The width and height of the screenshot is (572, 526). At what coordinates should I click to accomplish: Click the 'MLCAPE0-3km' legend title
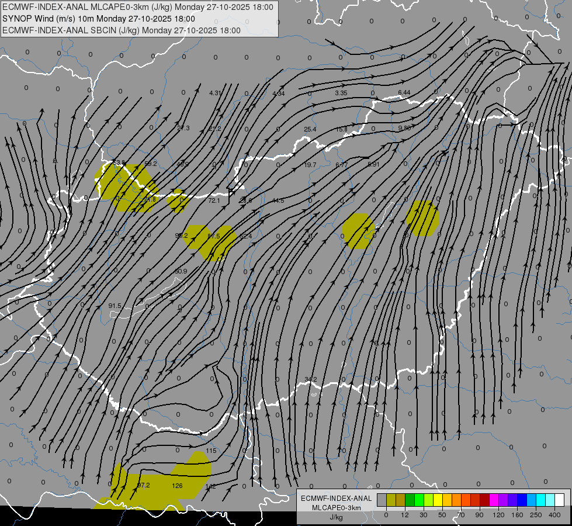[x=337, y=508]
